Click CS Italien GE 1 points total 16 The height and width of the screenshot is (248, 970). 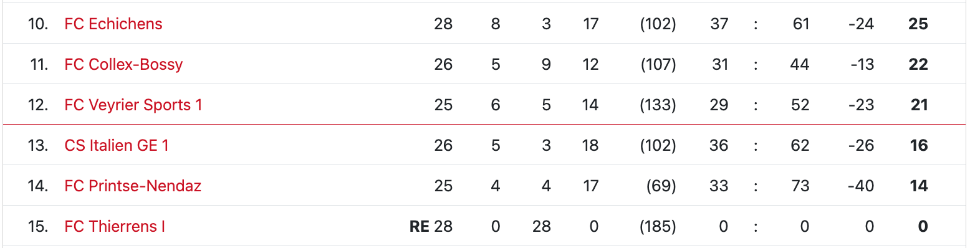coord(919,145)
